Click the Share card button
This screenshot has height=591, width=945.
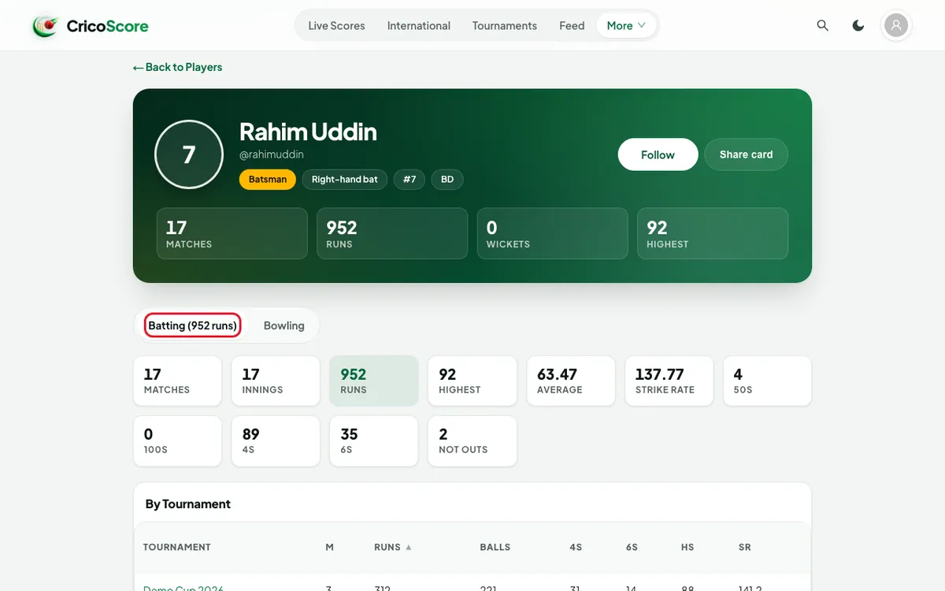(x=746, y=154)
